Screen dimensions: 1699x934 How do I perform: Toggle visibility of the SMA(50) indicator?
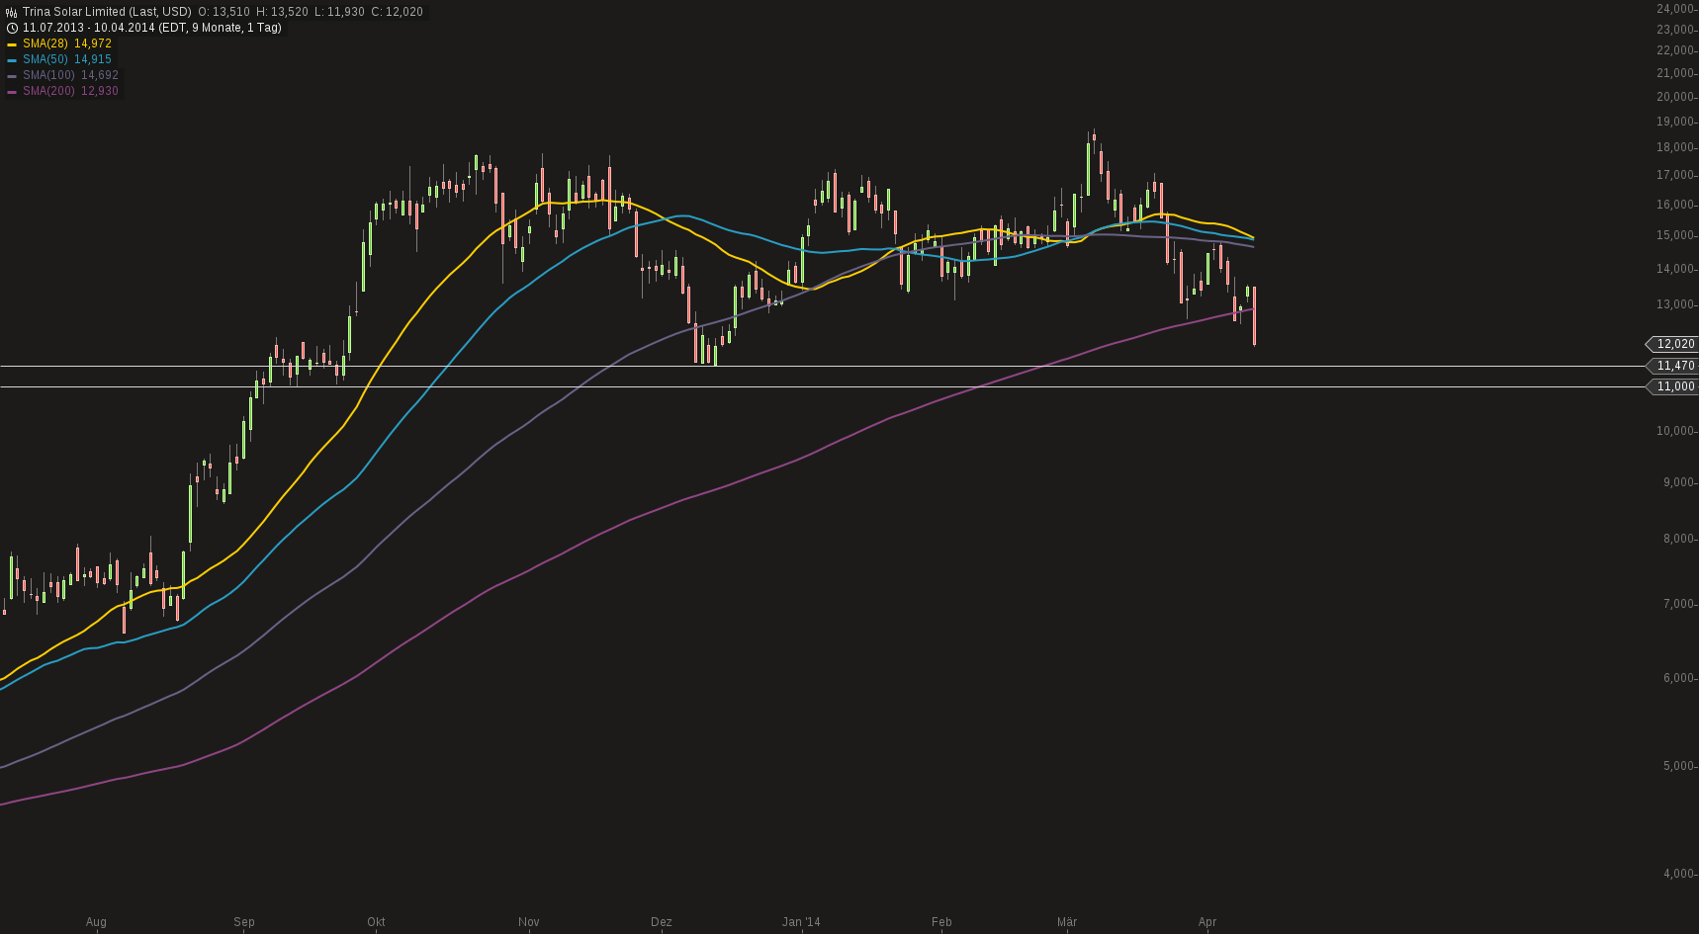coord(64,59)
